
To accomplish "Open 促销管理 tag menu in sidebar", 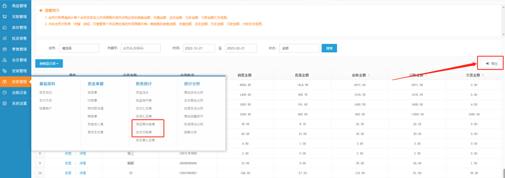I will [15, 71].
